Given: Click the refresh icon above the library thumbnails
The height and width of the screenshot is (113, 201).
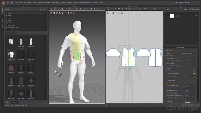Looking at the screenshot, I should tap(44, 33).
